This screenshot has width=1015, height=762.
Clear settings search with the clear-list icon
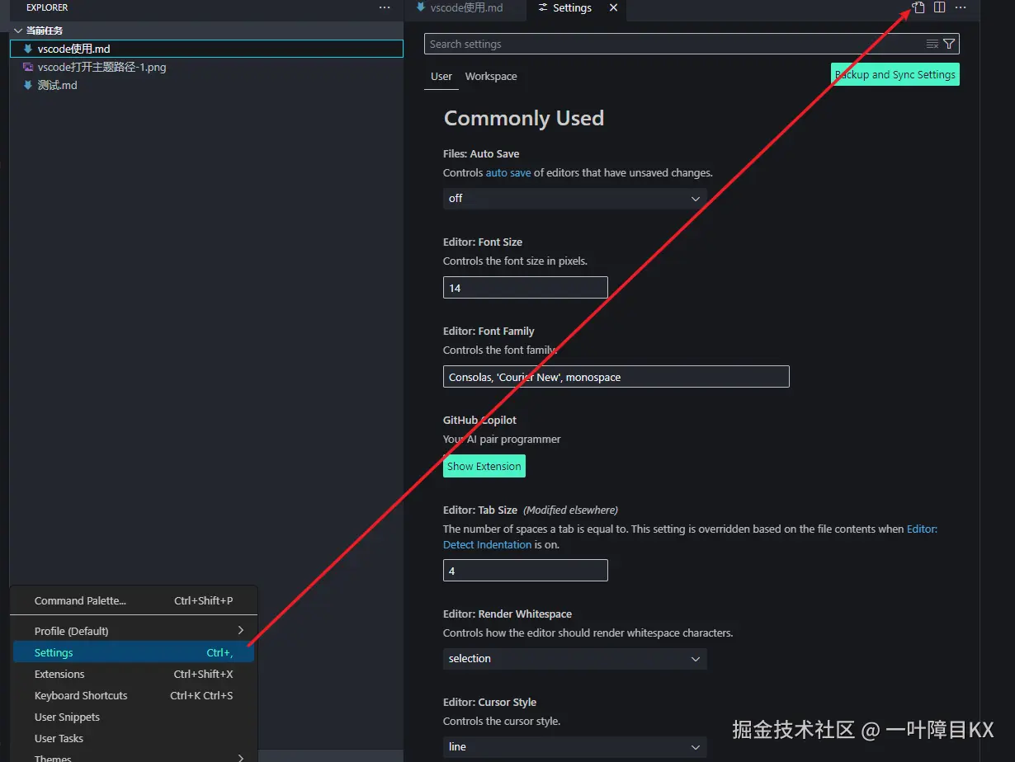(x=932, y=44)
